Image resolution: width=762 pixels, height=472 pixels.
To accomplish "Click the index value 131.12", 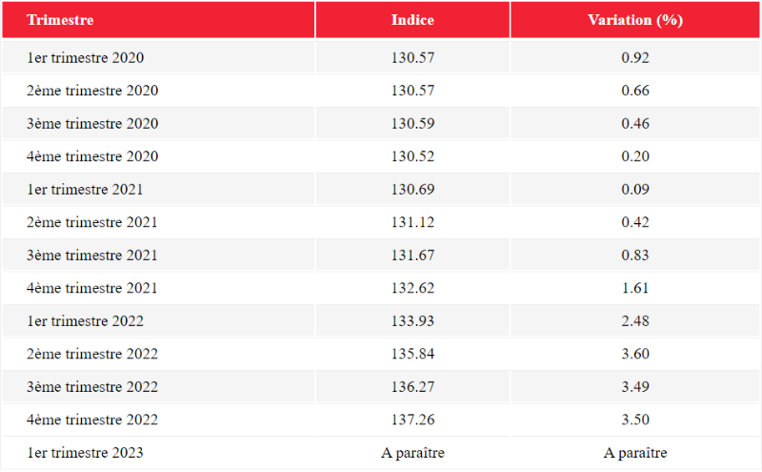I will 412,222.
